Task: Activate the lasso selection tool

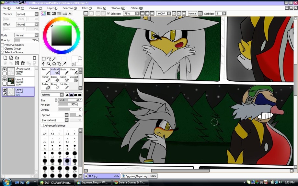Action: pyautogui.click(x=49, y=59)
